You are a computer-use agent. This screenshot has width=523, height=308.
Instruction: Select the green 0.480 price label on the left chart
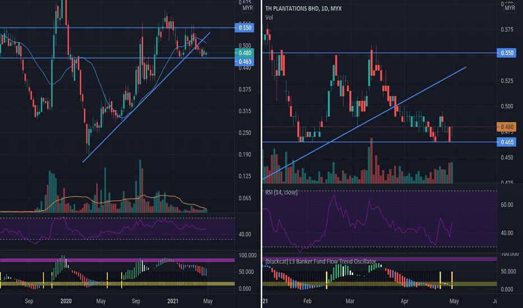245,53
